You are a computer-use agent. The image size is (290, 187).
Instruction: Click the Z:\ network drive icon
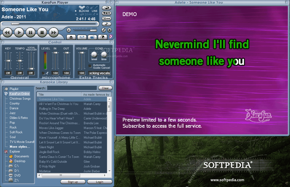pos(11,180)
